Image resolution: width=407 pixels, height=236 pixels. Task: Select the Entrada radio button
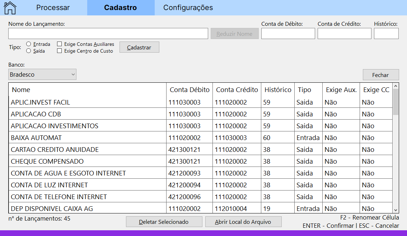[x=29, y=44]
